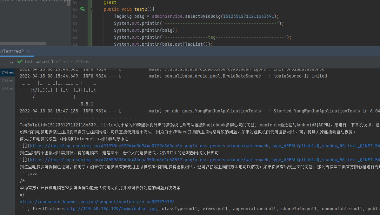Open the second csdnimg image link 6235596036
The width and height of the screenshot is (380, 215).
coord(205,160)
